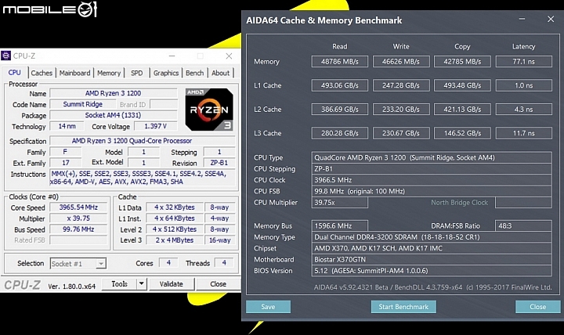The width and height of the screenshot is (564, 335).
Task: Click the CPU-Z app icon in title bar
Action: (x=5, y=56)
